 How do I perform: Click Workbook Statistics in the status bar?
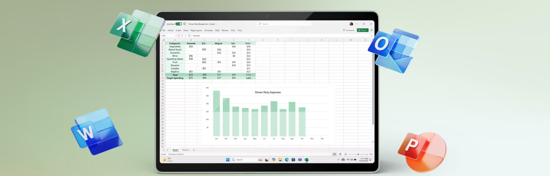point(176,154)
